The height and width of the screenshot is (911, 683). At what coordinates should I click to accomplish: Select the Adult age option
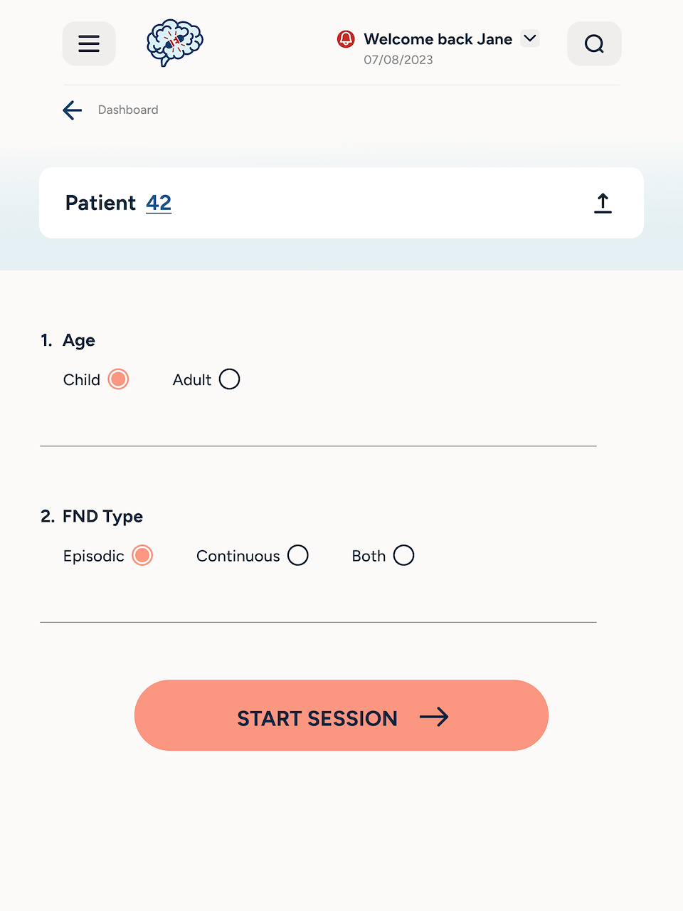[x=229, y=379]
